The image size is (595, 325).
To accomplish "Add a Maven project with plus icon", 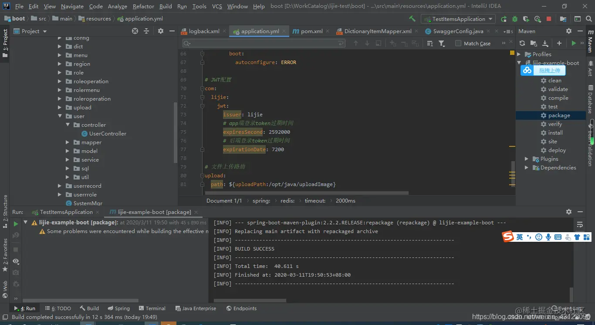I will [559, 43].
